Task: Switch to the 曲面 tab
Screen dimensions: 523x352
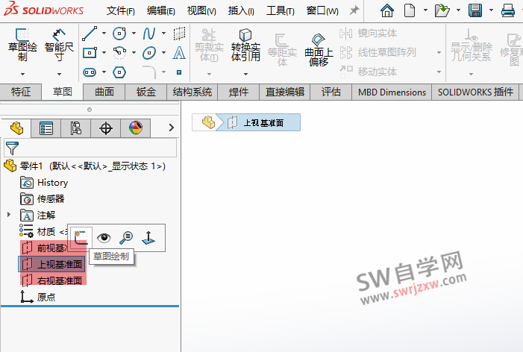Action: (x=104, y=92)
